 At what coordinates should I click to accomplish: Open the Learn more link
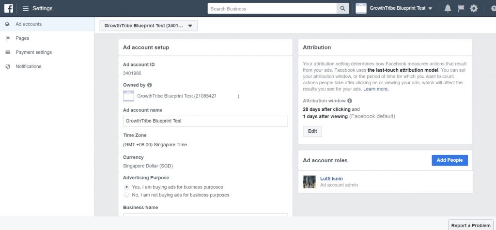(x=376, y=89)
